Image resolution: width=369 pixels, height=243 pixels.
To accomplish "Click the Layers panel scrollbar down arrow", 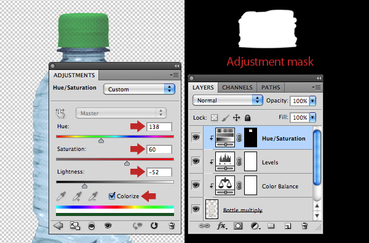I will pyautogui.click(x=317, y=215).
